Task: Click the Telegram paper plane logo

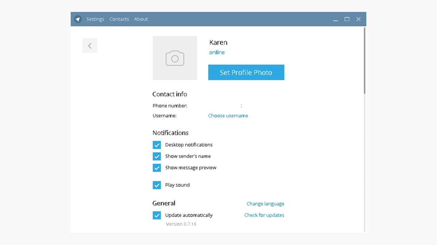Action: point(78,19)
